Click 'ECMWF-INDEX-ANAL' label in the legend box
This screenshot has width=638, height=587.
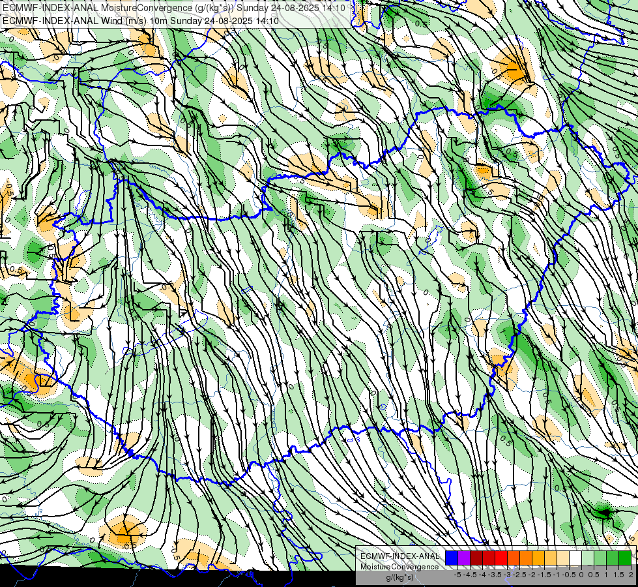(x=400, y=556)
